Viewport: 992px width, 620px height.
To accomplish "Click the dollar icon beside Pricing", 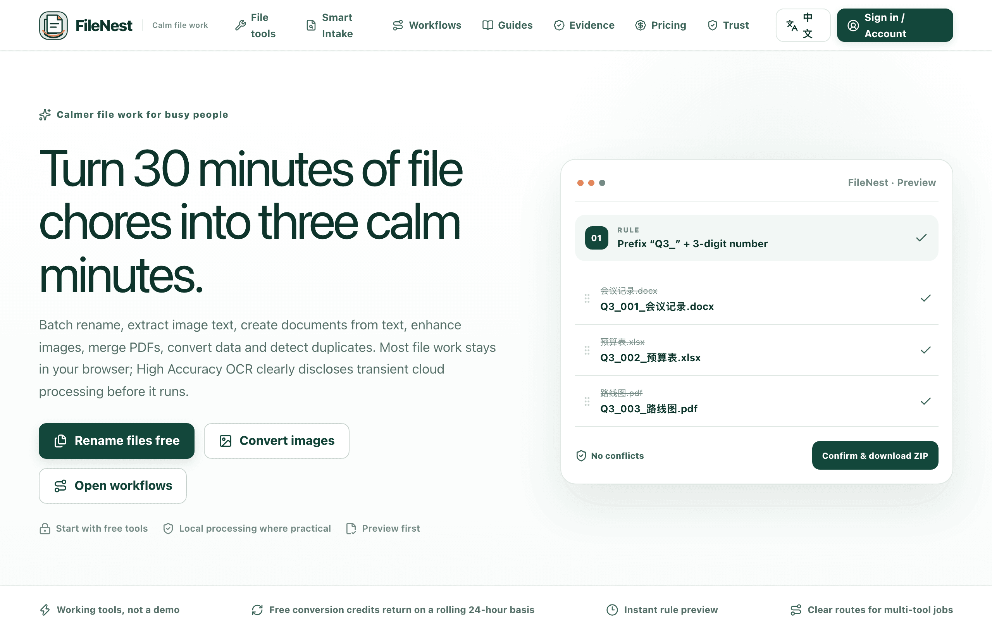I will point(640,26).
